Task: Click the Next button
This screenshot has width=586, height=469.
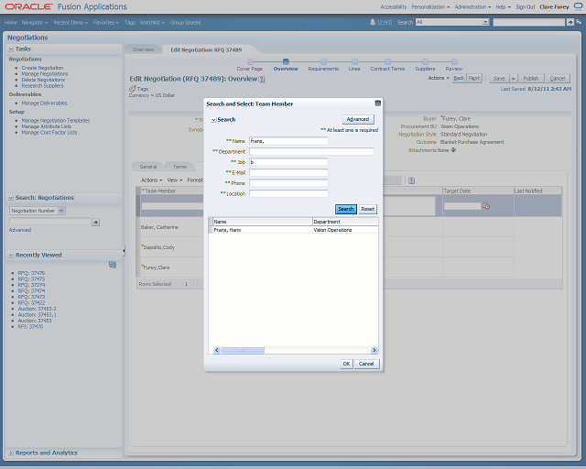Action: tap(474, 78)
